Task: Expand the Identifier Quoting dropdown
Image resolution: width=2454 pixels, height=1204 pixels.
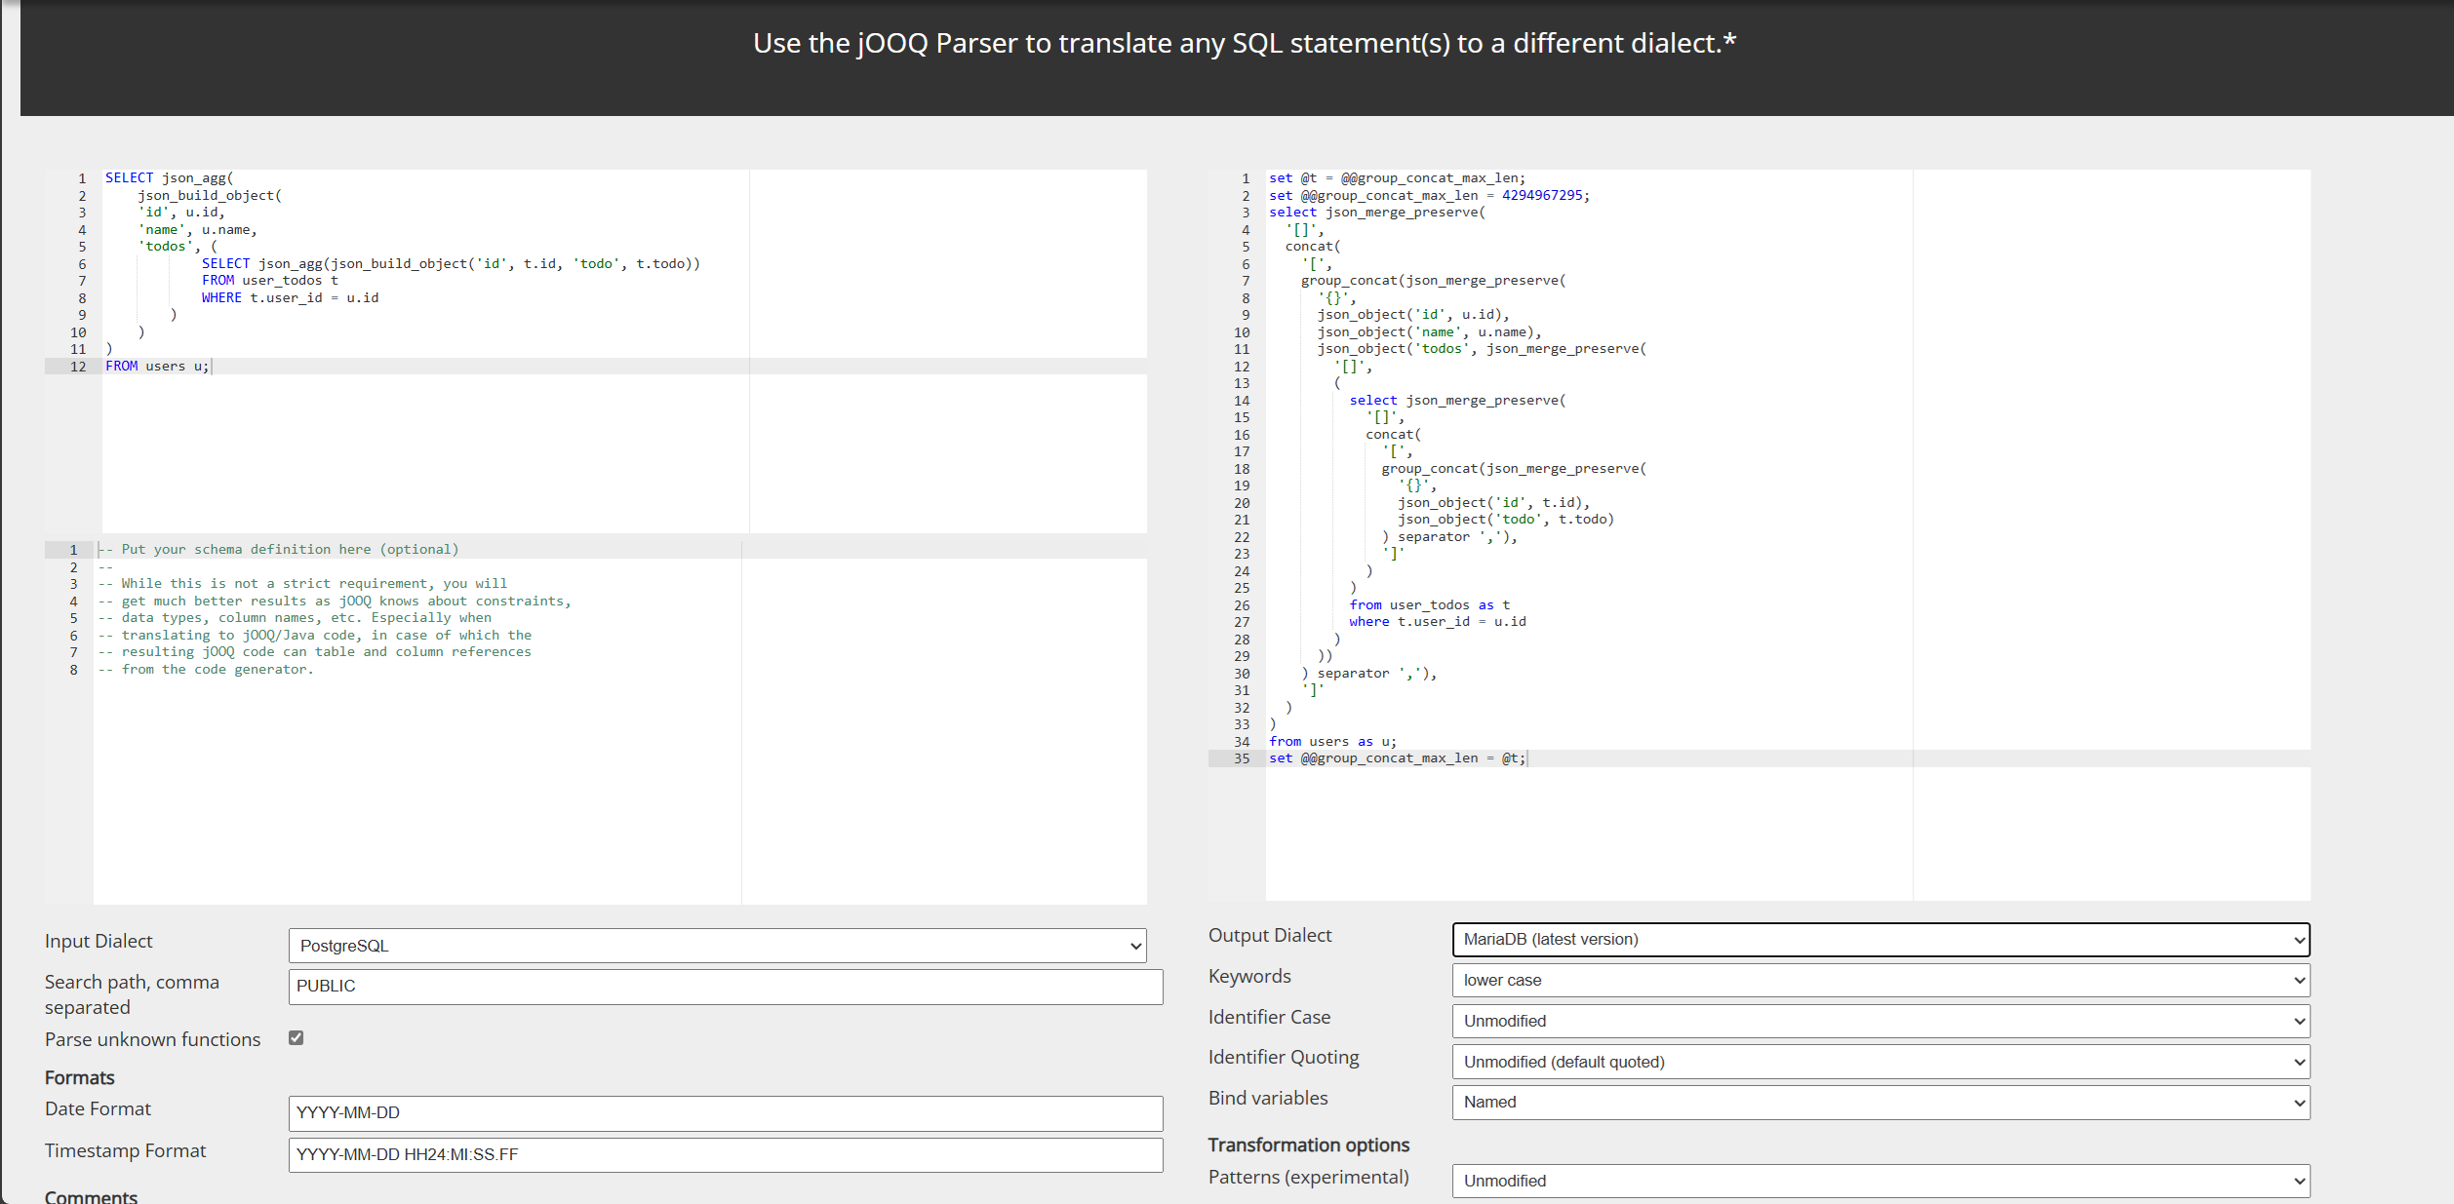Action: tap(1881, 1063)
